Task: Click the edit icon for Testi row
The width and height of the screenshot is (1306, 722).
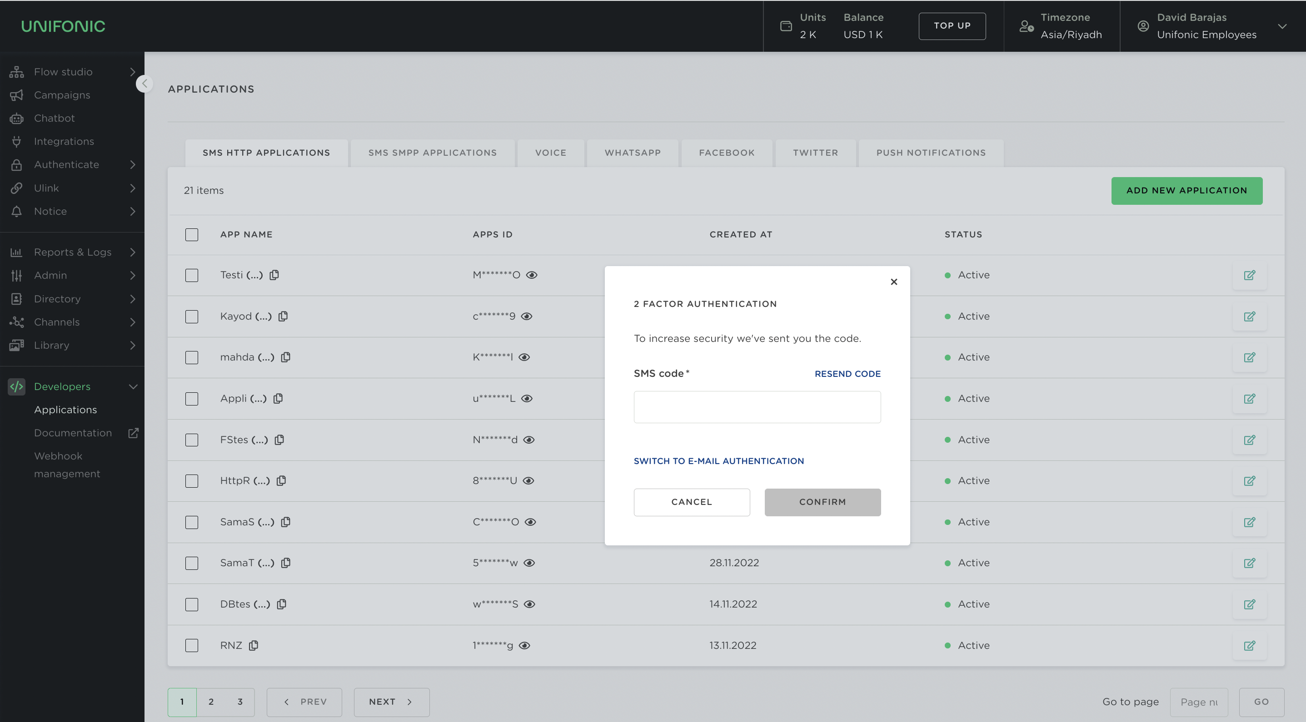Action: 1249,275
